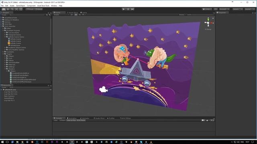Open Task View on the taskbar

(7, 142)
